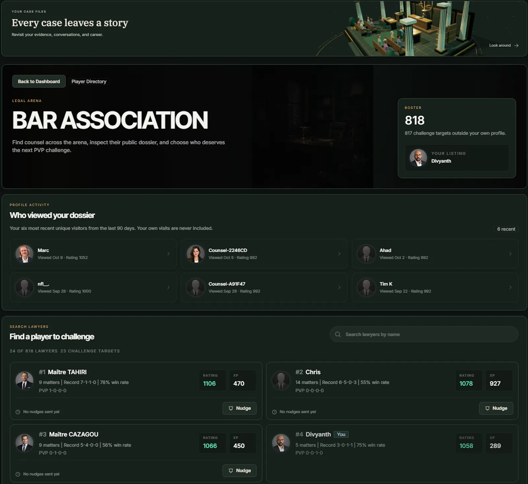Click Marc's avatar in dossier visitors
Viewport: 528px width, 484px height.
[24, 254]
